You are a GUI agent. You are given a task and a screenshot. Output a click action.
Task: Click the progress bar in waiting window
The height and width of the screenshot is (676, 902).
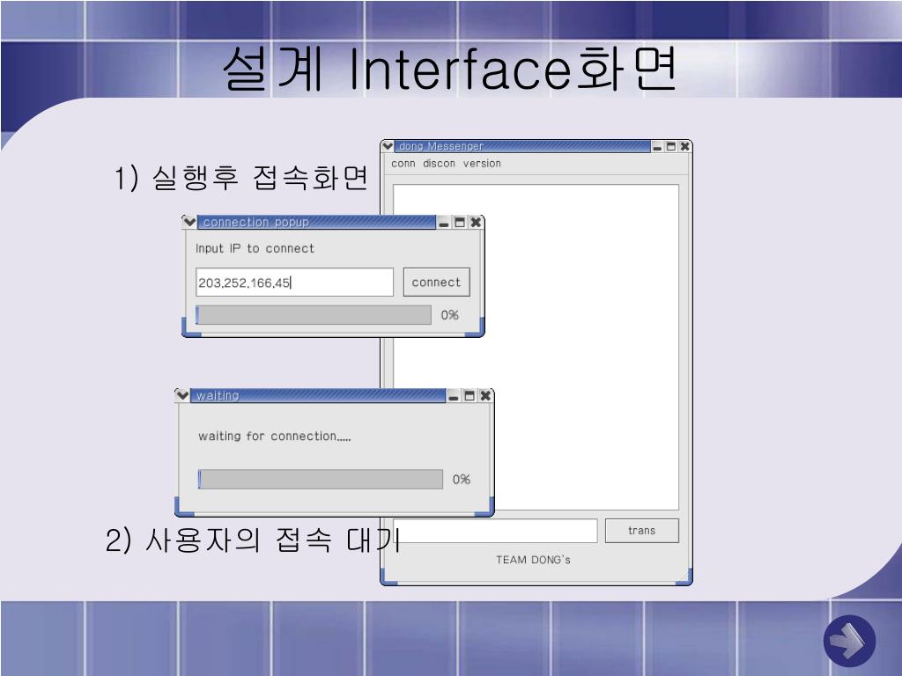(x=321, y=480)
